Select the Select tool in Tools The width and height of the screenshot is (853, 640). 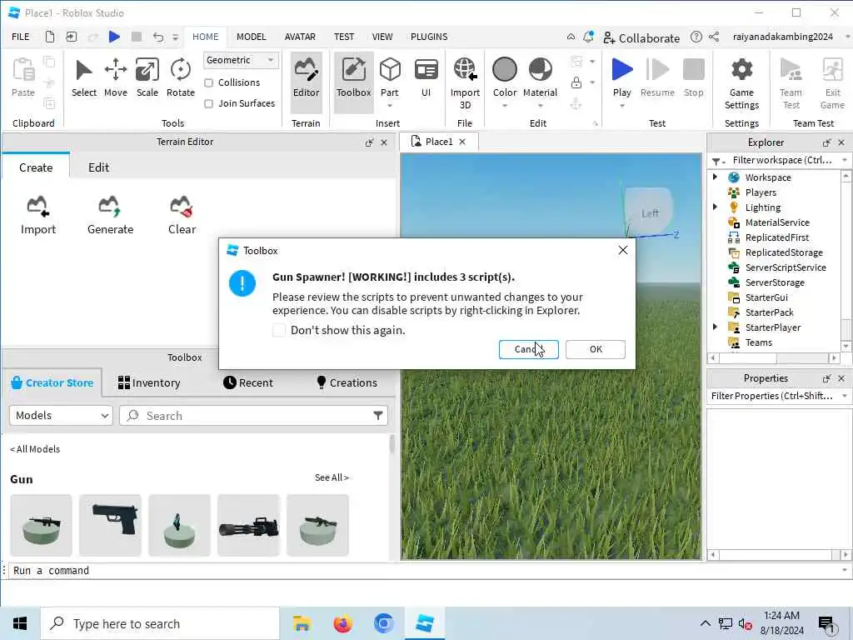pyautogui.click(x=84, y=78)
